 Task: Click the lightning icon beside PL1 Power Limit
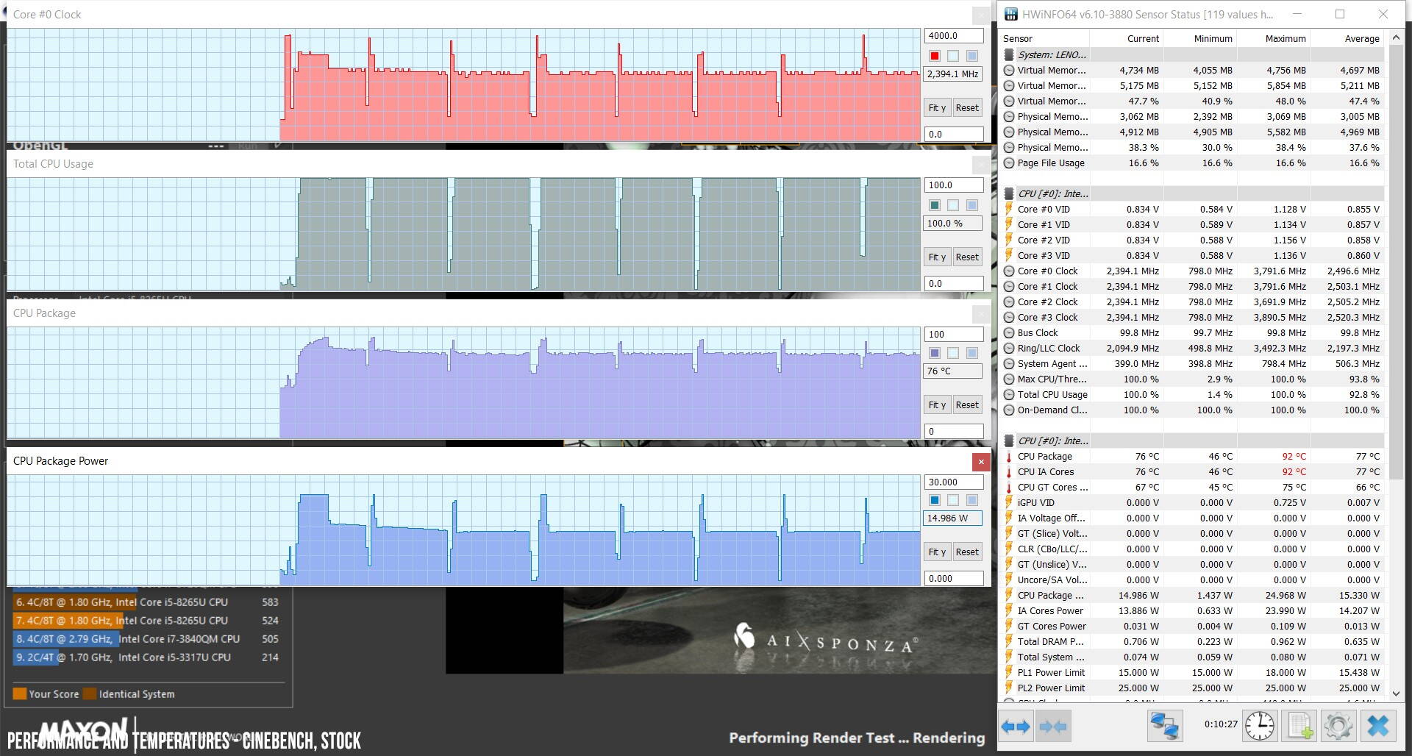click(1009, 672)
